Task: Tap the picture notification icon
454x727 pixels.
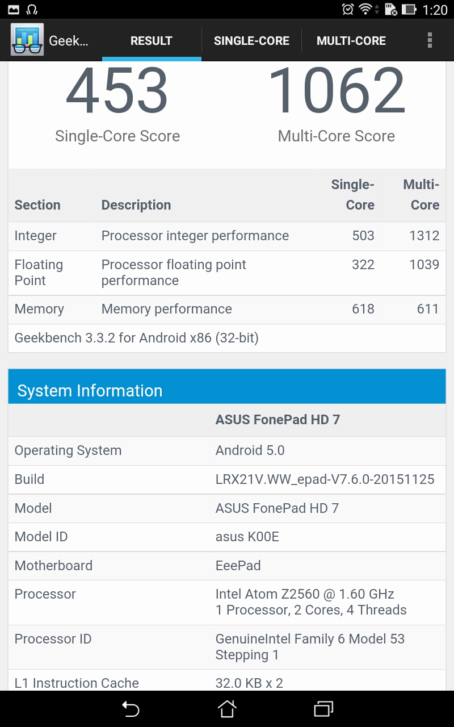Action: click(x=13, y=9)
